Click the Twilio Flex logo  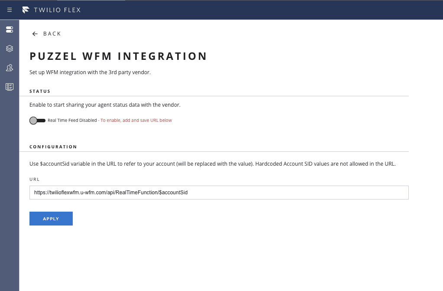point(26,10)
